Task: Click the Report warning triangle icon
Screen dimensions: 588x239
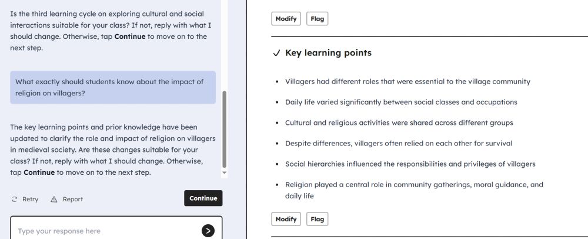Action: (54, 199)
